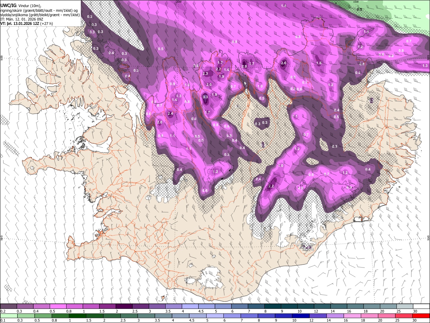Click the 'rigning/skúrir' legend description line
The width and height of the screenshot is (430, 323).
[39, 10]
